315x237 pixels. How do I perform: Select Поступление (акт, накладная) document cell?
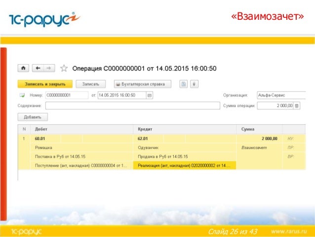coord(81,166)
